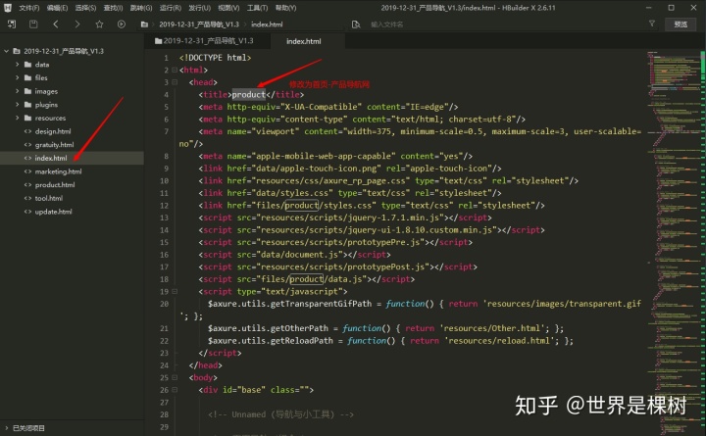The height and width of the screenshot is (436, 706).
Task: Click the product.html file icon
Action: (x=27, y=185)
